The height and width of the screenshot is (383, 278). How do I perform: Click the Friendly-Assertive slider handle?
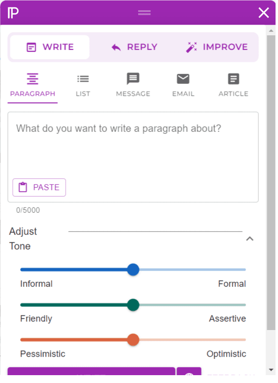133,305
